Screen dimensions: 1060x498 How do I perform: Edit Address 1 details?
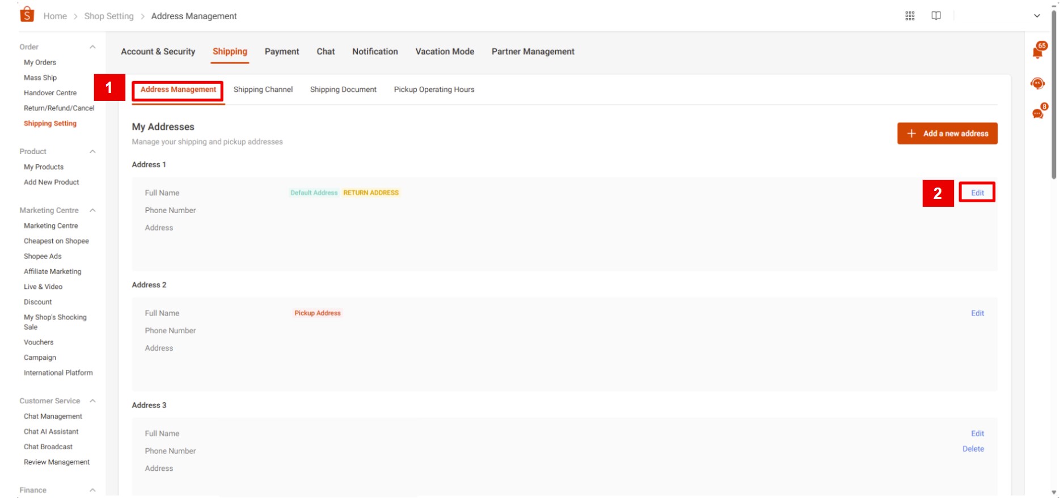pos(977,193)
